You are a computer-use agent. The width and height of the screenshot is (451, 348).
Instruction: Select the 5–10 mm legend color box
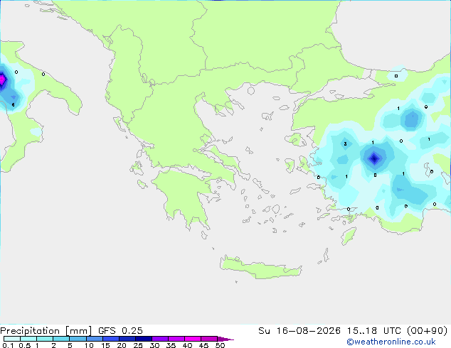pyautogui.click(x=78, y=339)
